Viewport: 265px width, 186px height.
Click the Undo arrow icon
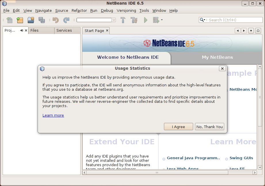[x=56, y=20]
